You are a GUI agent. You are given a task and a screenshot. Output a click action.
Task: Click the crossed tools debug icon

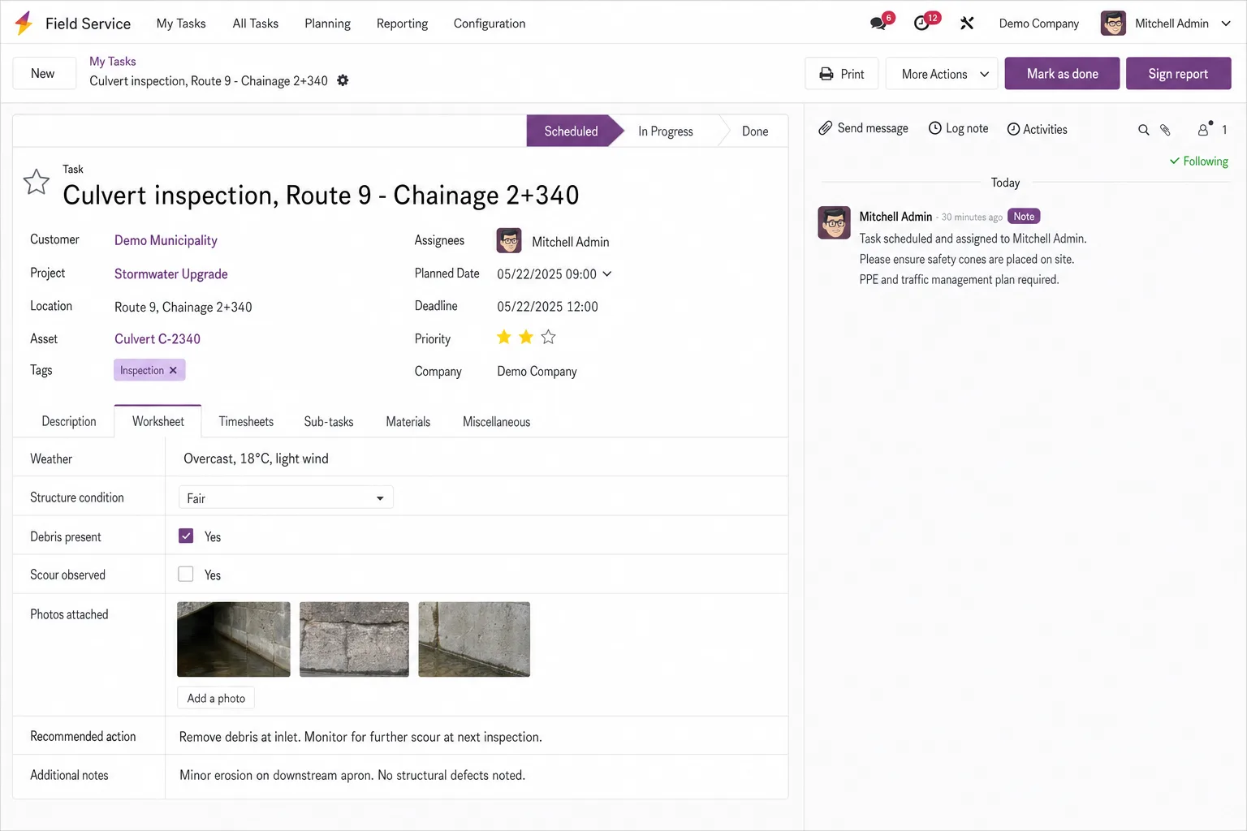click(x=966, y=24)
